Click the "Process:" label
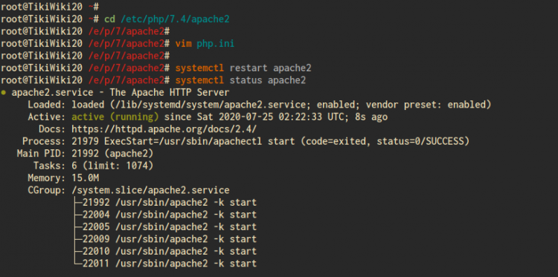Viewport: 558px width, 277px height. 44,141
